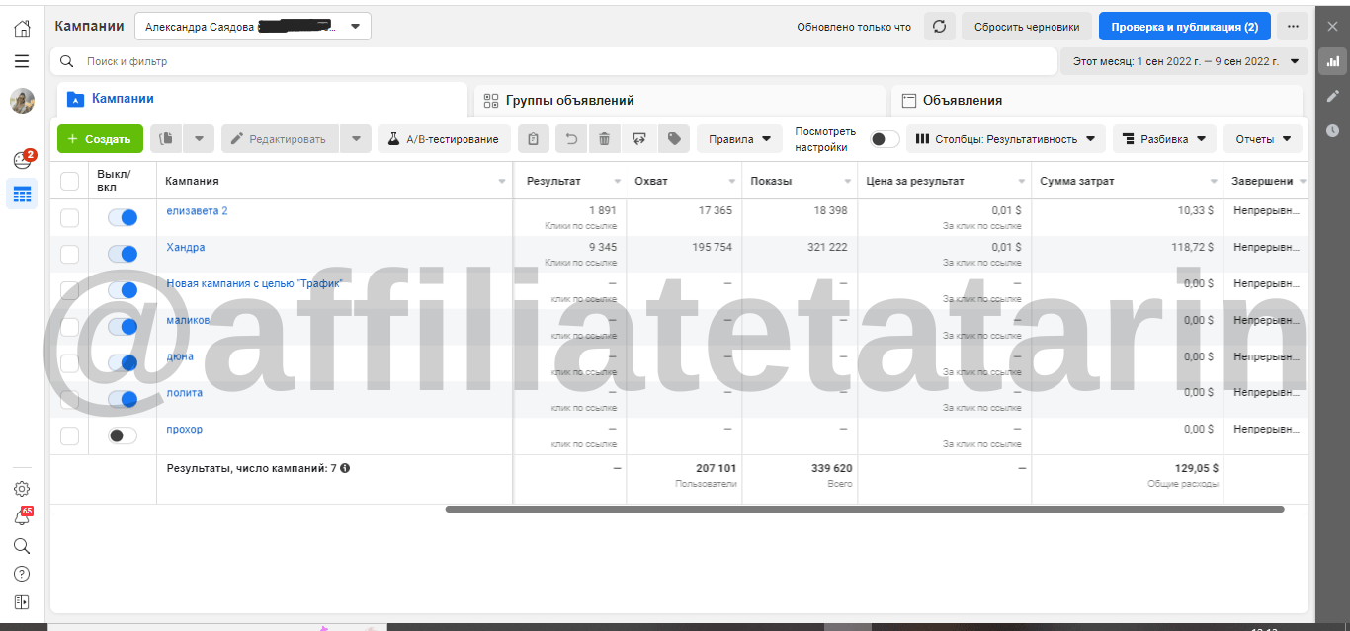Click the trash delete icon in toolbar
Viewport: 1350px width, 631px height.
pyautogui.click(x=604, y=139)
